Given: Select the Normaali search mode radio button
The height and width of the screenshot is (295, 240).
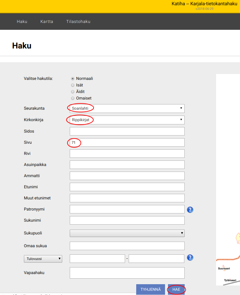Looking at the screenshot, I should 73,79.
